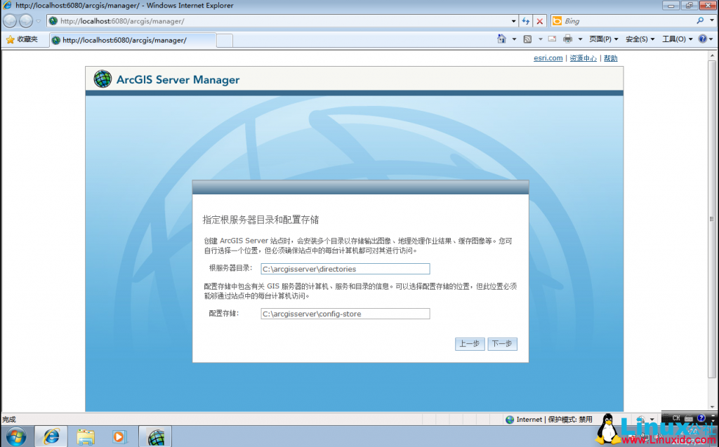
Task: Click the ArcGIS Server Manager globe logo
Action: [x=102, y=79]
